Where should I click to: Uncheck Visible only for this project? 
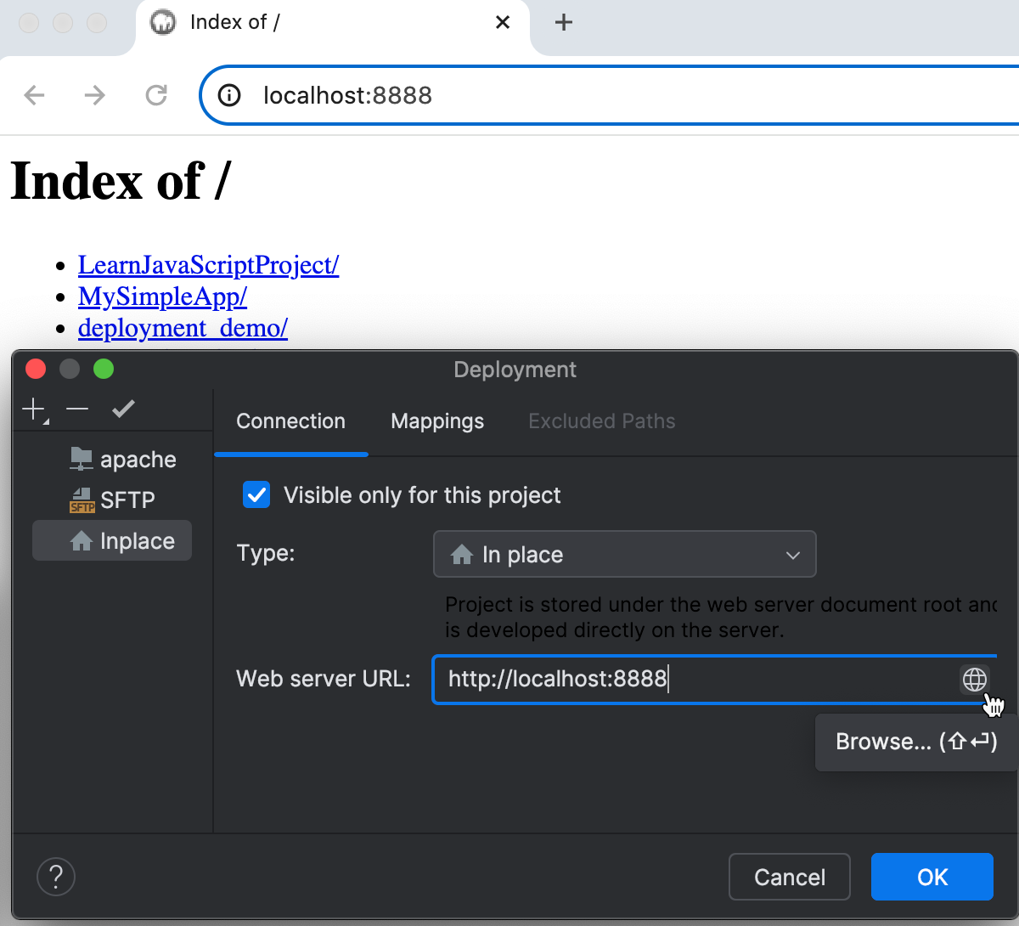click(256, 494)
